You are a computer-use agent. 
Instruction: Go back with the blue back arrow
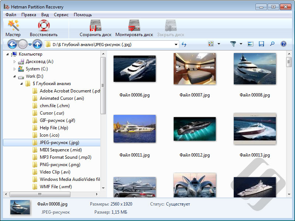12,45
